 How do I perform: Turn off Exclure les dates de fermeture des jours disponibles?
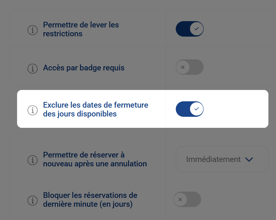(190, 109)
